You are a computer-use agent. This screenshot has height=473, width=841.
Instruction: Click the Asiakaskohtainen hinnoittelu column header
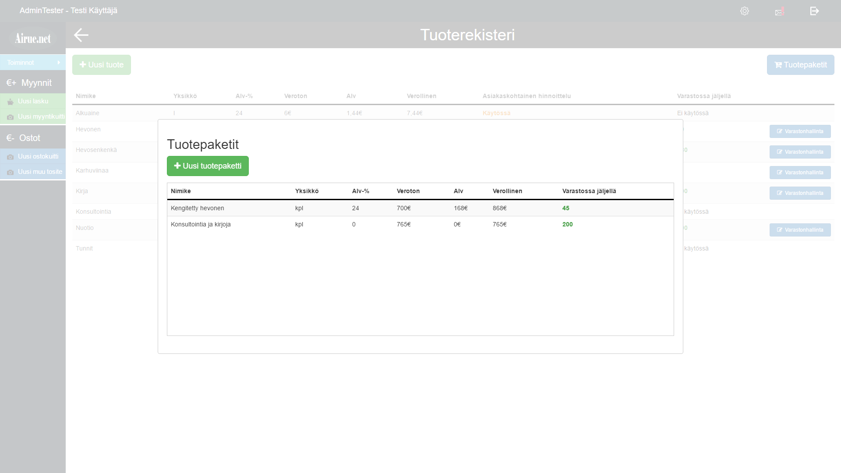click(x=527, y=96)
